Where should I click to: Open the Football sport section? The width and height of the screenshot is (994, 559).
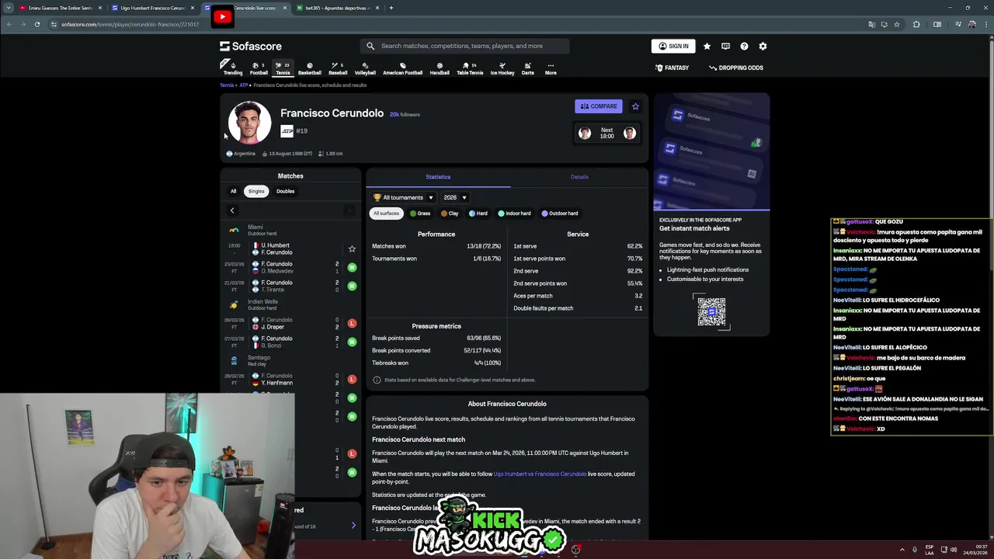click(259, 68)
